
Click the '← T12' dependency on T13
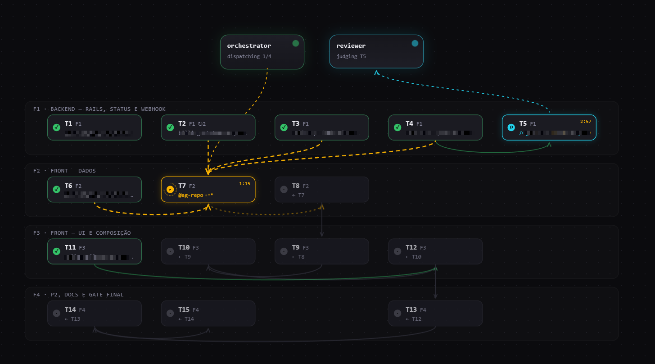[413, 319]
